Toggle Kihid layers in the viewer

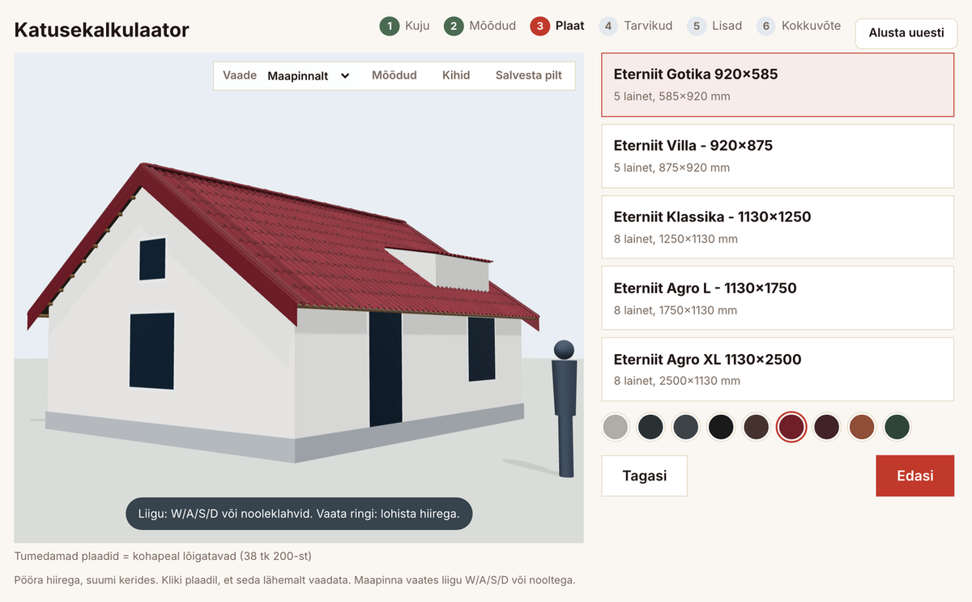tap(456, 75)
